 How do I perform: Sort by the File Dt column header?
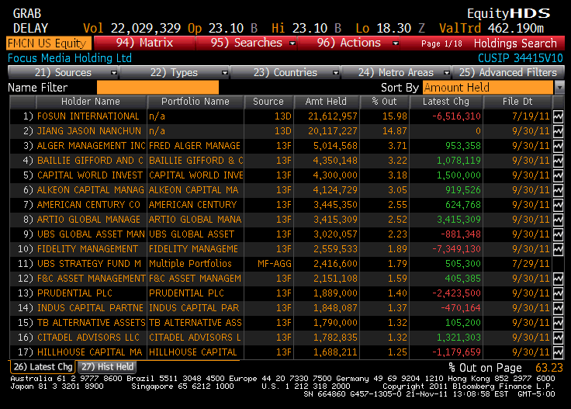click(517, 102)
